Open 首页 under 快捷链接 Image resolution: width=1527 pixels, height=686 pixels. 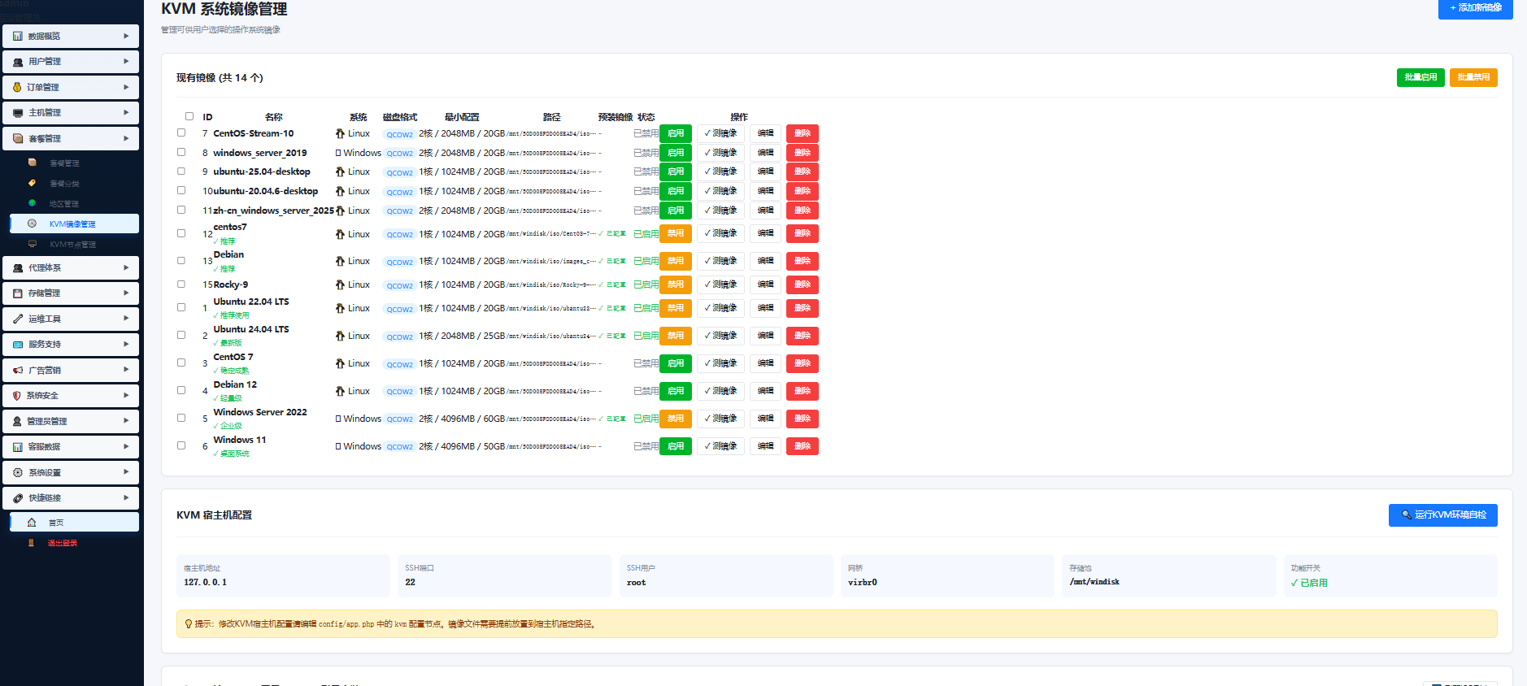tap(74, 522)
